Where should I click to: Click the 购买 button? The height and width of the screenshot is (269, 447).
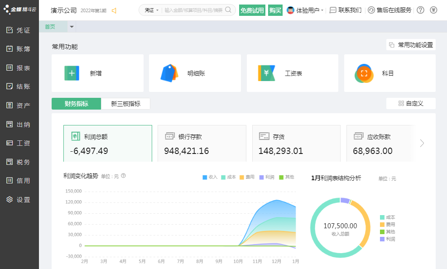[275, 10]
